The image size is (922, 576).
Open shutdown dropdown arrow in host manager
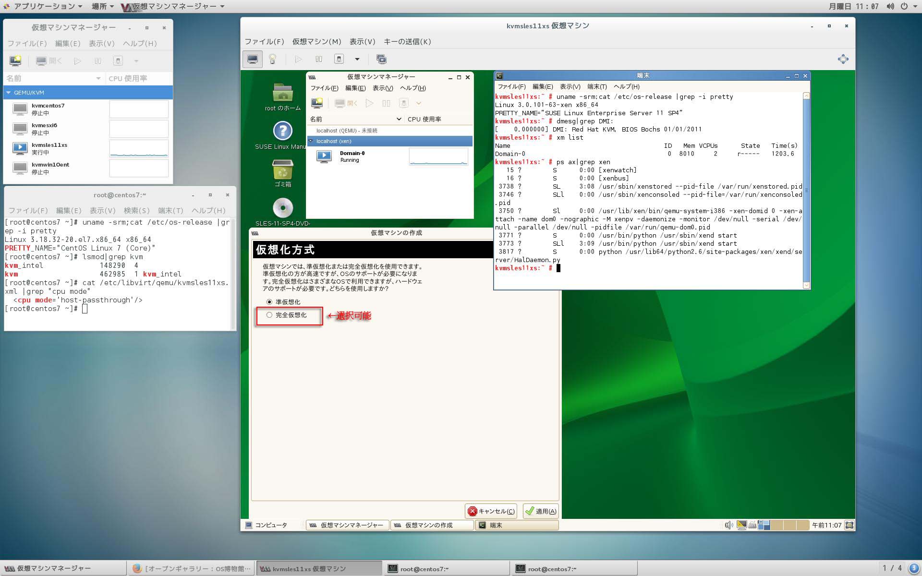tap(136, 61)
